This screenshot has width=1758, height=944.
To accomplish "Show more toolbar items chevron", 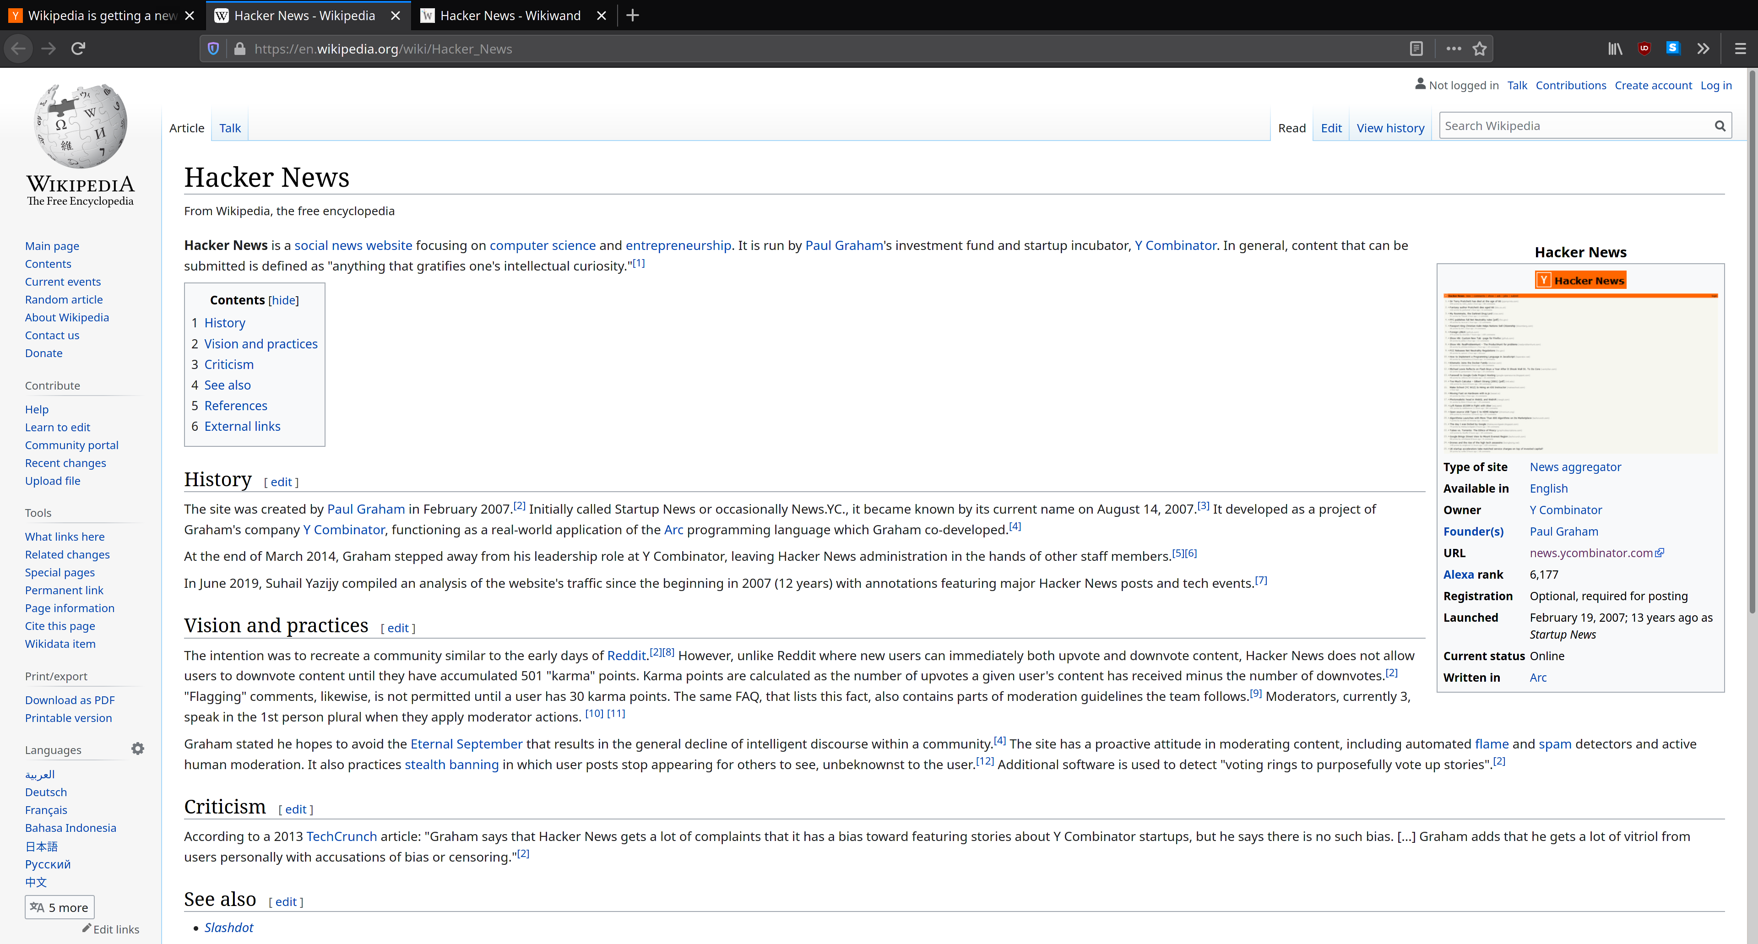I will [1703, 49].
